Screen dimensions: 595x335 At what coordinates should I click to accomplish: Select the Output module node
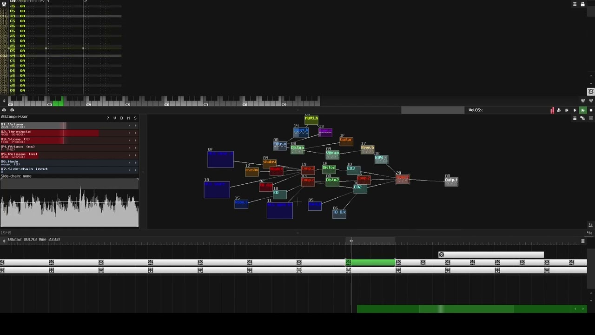[x=451, y=181]
